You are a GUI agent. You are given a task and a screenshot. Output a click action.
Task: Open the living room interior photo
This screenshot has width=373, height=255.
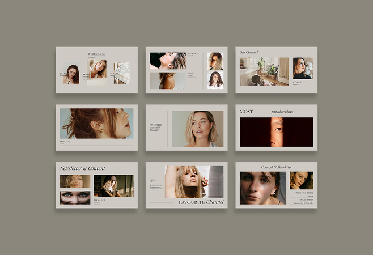tap(264, 71)
